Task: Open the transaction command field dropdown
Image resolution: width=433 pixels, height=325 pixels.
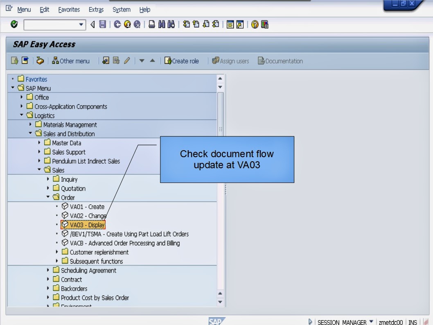Action: pos(81,25)
